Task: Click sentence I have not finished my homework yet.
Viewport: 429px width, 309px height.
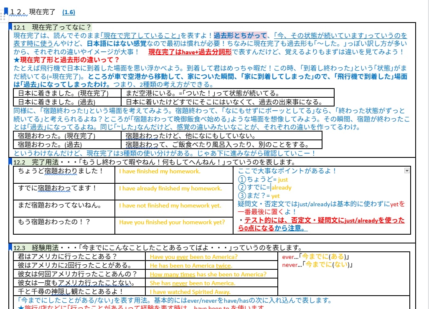Action: click(170, 205)
